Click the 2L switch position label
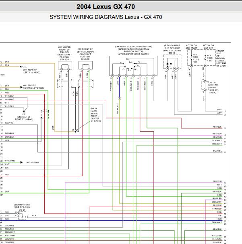 (x=123, y=69)
